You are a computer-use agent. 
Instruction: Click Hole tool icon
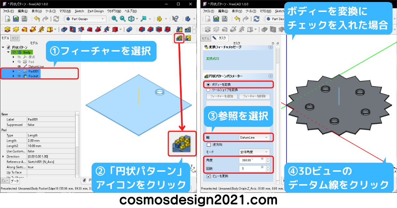[x=73, y=29]
